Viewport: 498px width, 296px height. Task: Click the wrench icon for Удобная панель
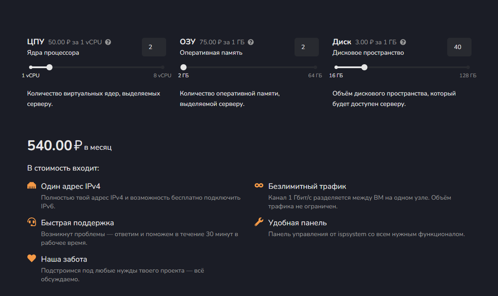coord(259,222)
